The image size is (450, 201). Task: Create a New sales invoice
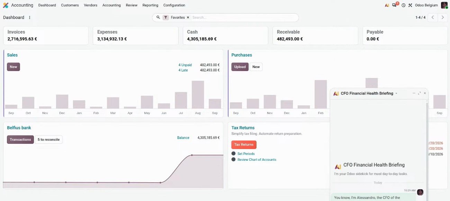pyautogui.click(x=13, y=67)
